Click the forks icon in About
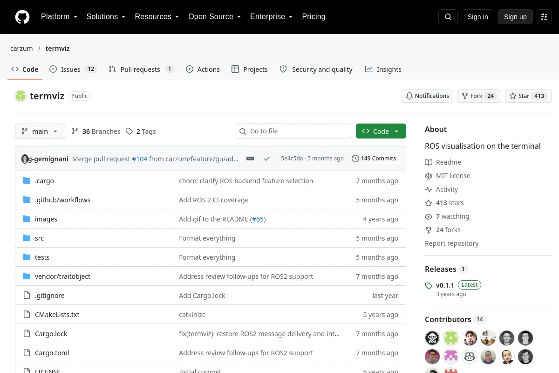This screenshot has height=373, width=559. (429, 230)
